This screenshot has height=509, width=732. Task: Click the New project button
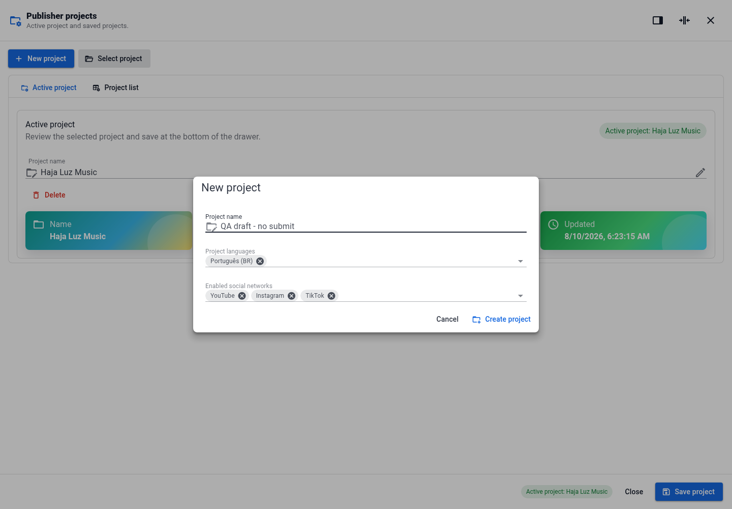point(41,59)
